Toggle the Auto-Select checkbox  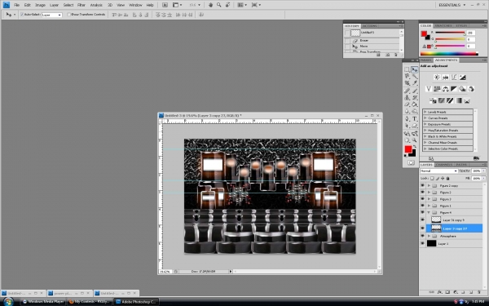point(22,15)
